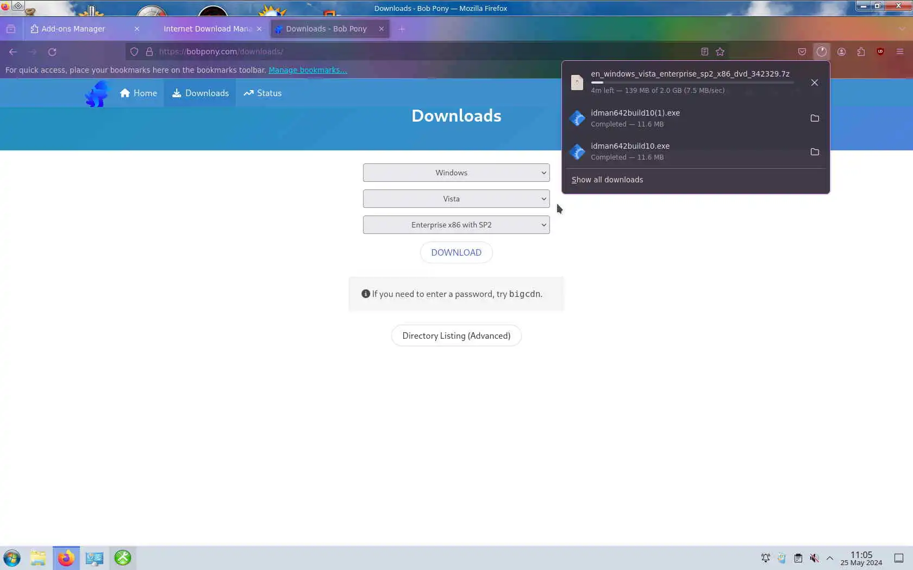Click the DOWNLOAD button
This screenshot has height=570, width=913.
[456, 252]
